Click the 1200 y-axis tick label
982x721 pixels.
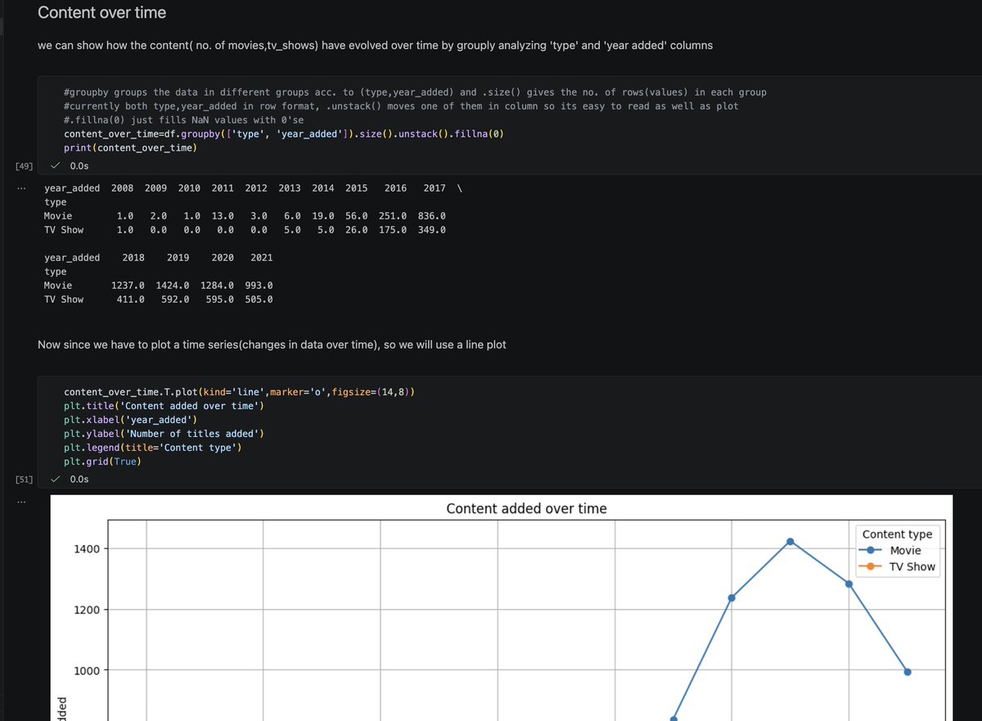85,610
